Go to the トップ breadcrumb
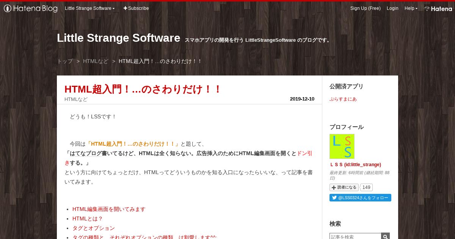 point(65,61)
